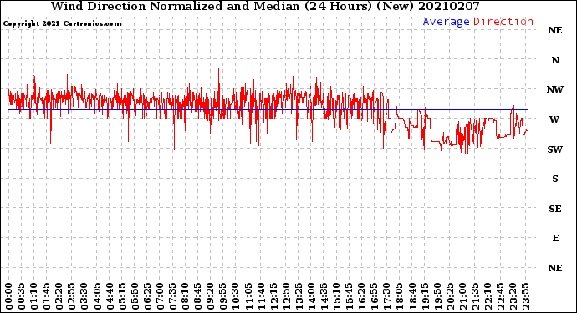Screen dimensions: 577x313
Task: Click the 20:25 time axis label
Action: (450, 296)
